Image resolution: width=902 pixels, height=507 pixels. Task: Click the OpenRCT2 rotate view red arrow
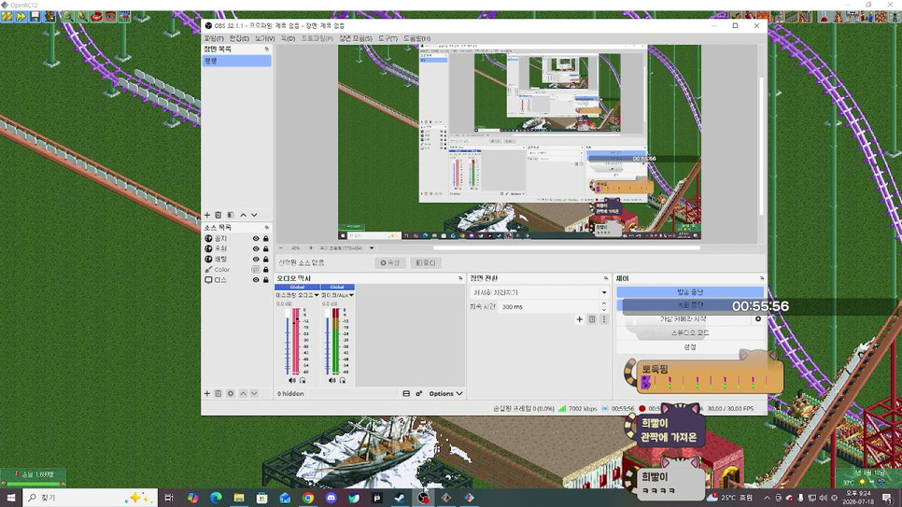(96, 17)
